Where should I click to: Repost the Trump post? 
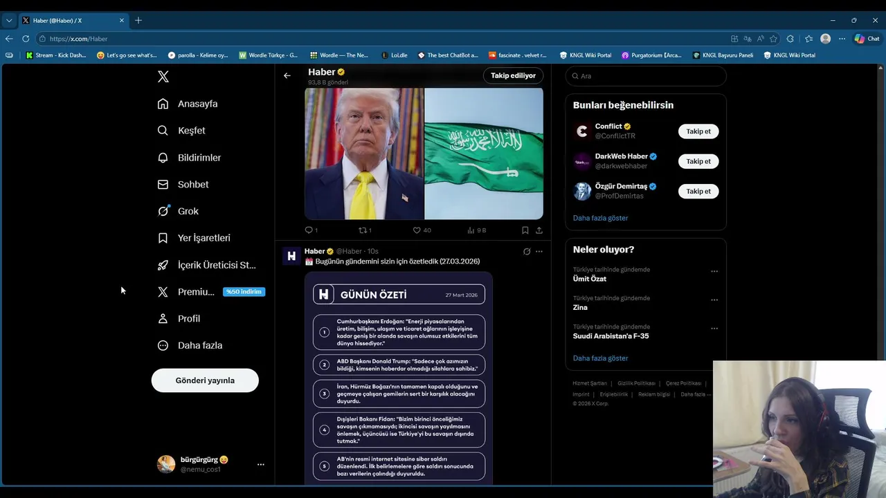pos(365,230)
